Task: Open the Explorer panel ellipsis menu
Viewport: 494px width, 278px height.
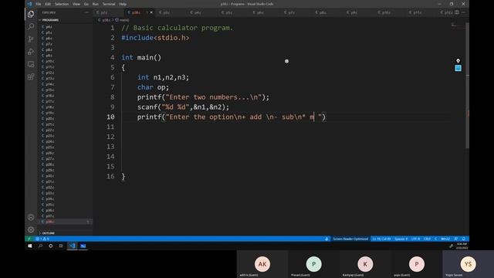Action: point(86,12)
